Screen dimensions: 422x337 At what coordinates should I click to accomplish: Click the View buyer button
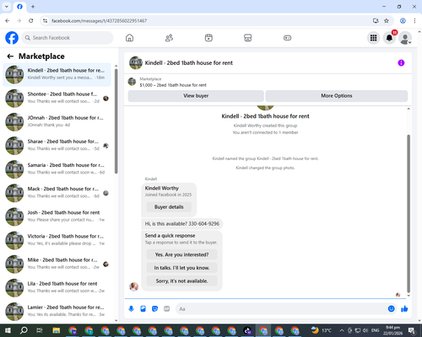[196, 96]
